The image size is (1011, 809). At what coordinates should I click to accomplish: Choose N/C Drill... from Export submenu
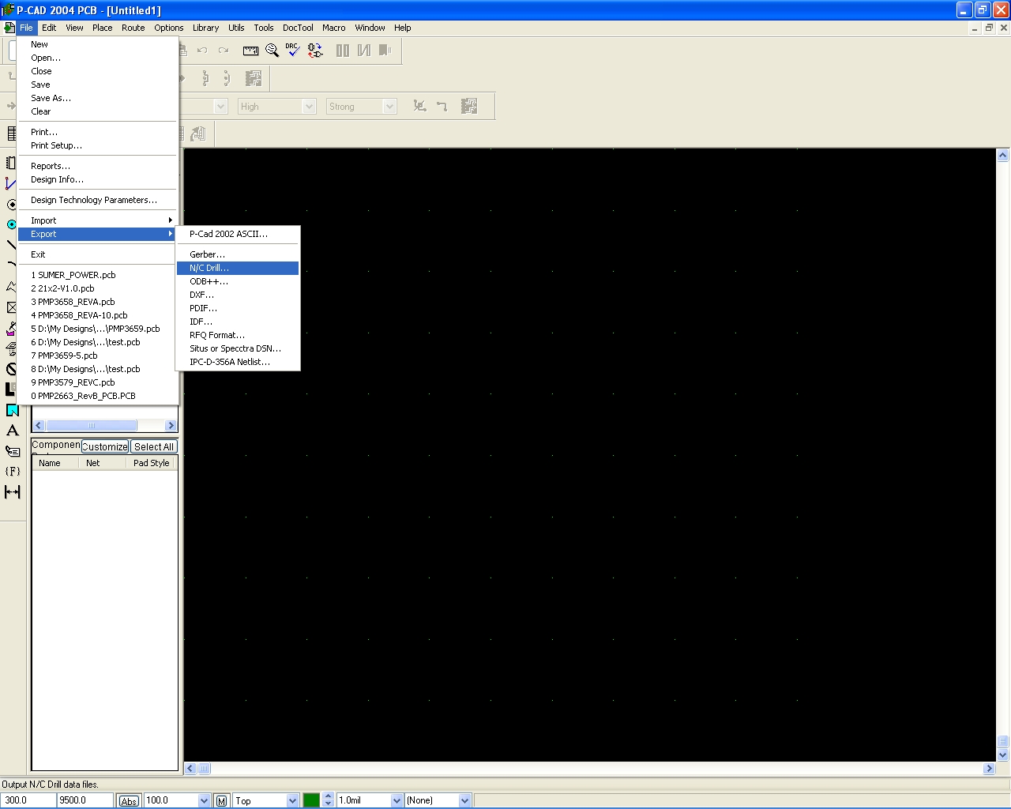click(x=238, y=268)
